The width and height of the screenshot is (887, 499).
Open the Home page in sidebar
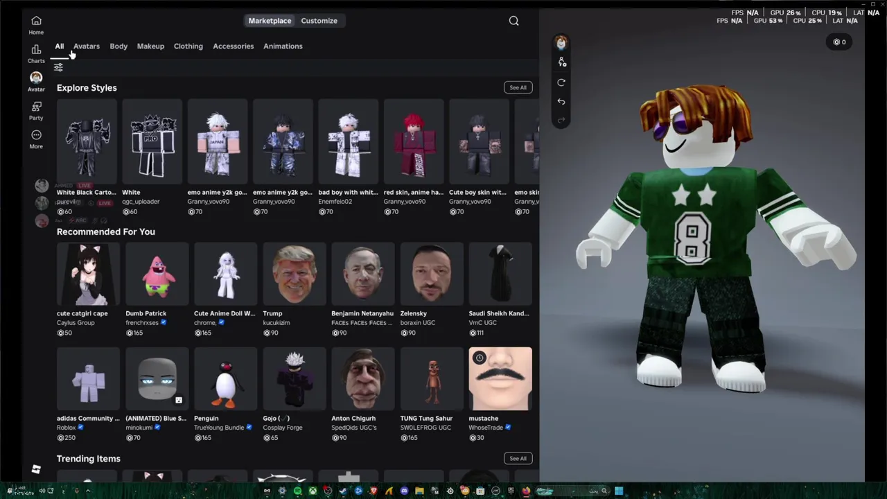coord(36,25)
